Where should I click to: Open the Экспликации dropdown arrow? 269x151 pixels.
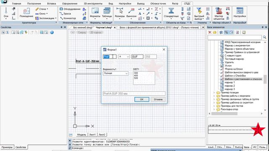(x=56, y=18)
